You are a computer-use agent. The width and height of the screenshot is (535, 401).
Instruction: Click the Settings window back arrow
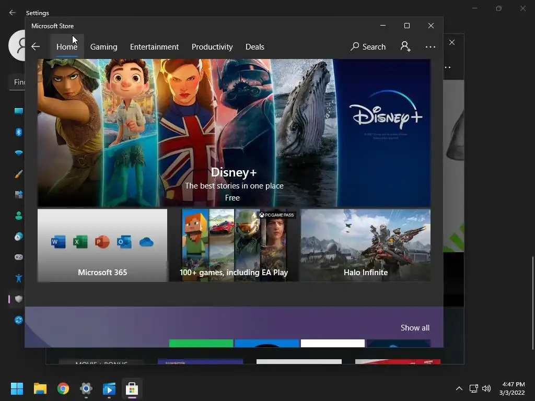13,13
